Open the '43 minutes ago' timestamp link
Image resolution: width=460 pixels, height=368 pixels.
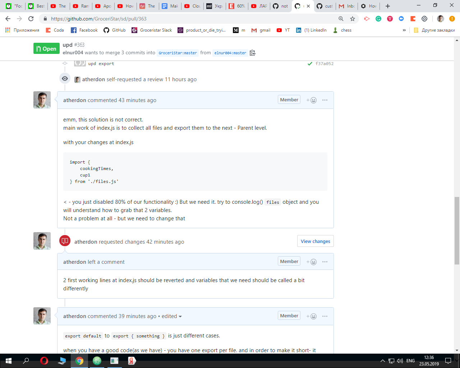click(137, 100)
